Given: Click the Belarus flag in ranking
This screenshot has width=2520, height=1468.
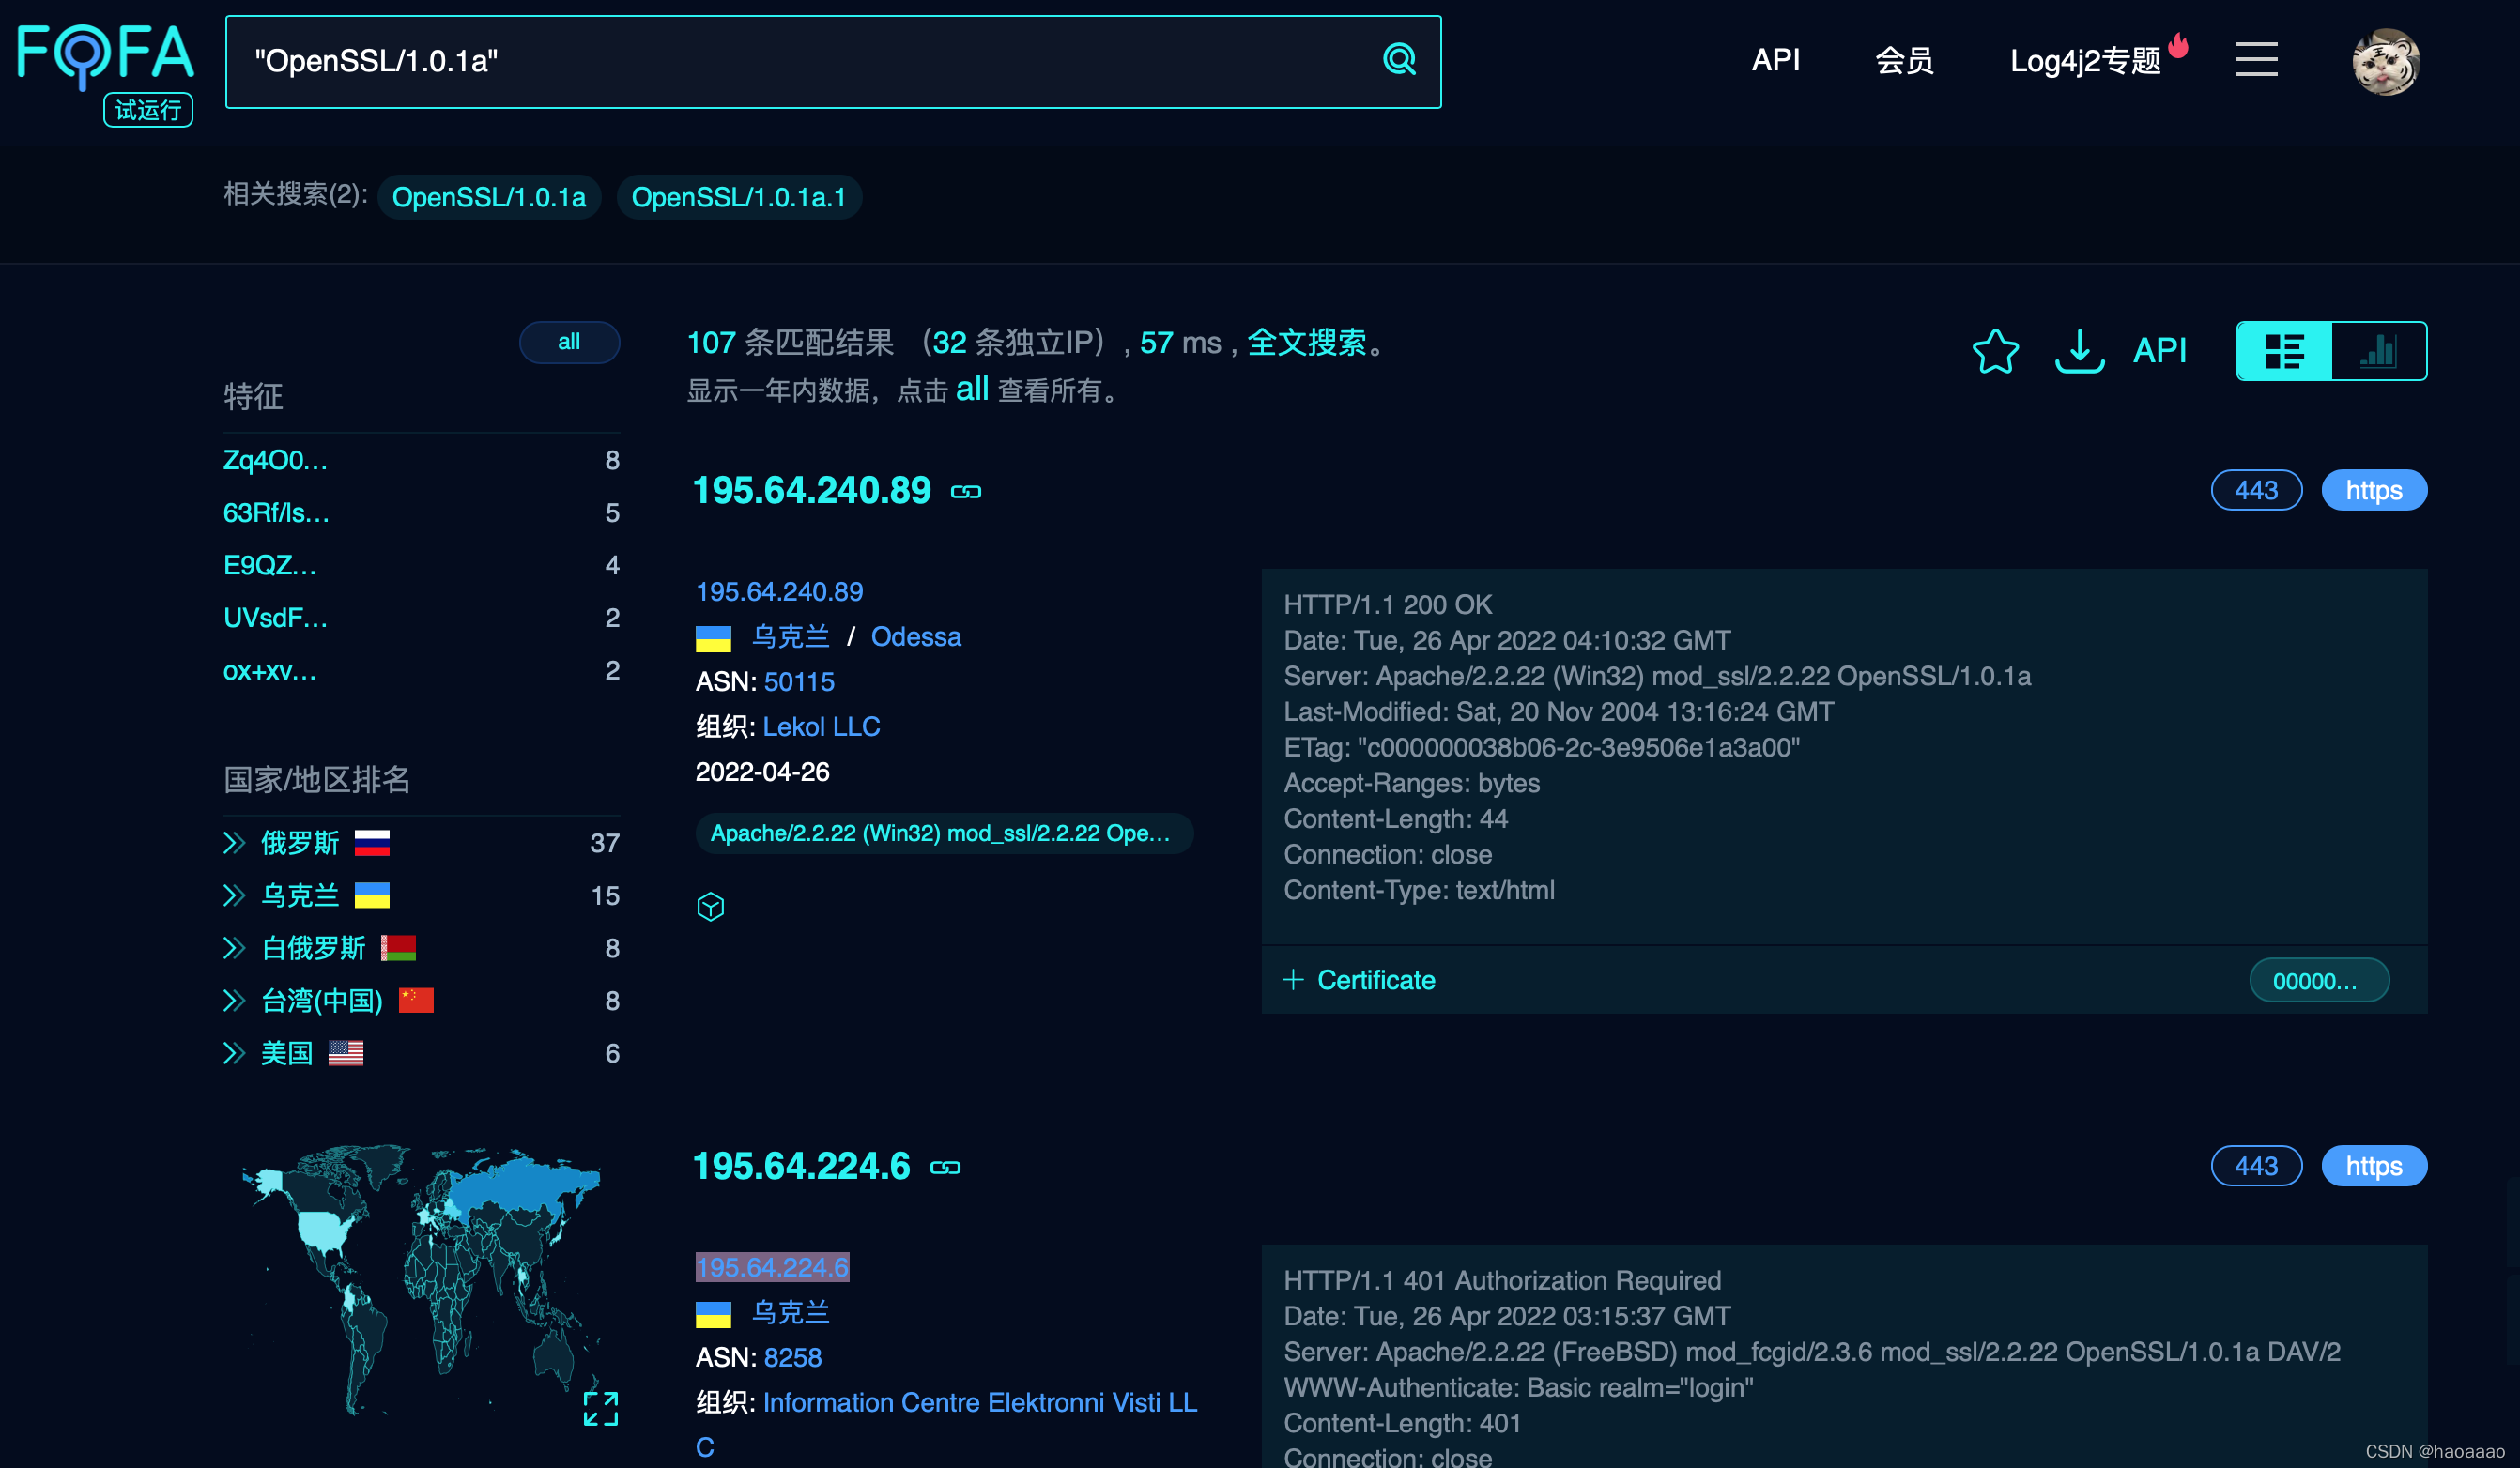Looking at the screenshot, I should pyautogui.click(x=398, y=948).
